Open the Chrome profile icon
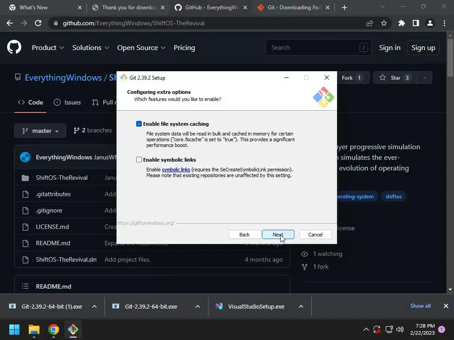 point(430,23)
